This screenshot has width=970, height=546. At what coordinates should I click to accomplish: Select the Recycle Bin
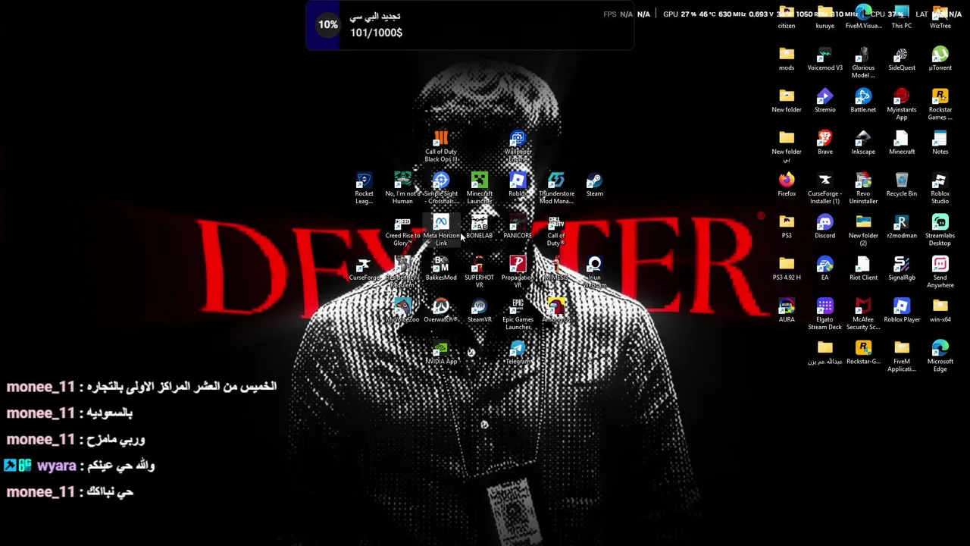pos(902,184)
